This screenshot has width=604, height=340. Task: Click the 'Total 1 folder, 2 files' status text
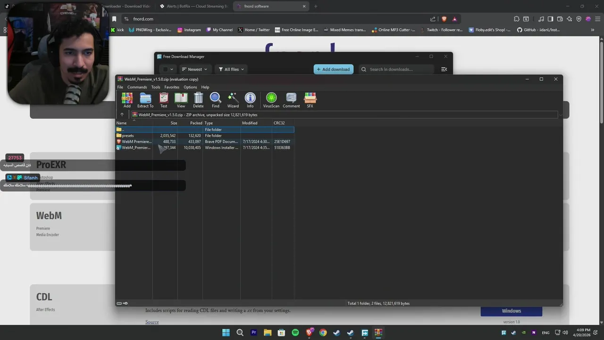tap(378, 304)
